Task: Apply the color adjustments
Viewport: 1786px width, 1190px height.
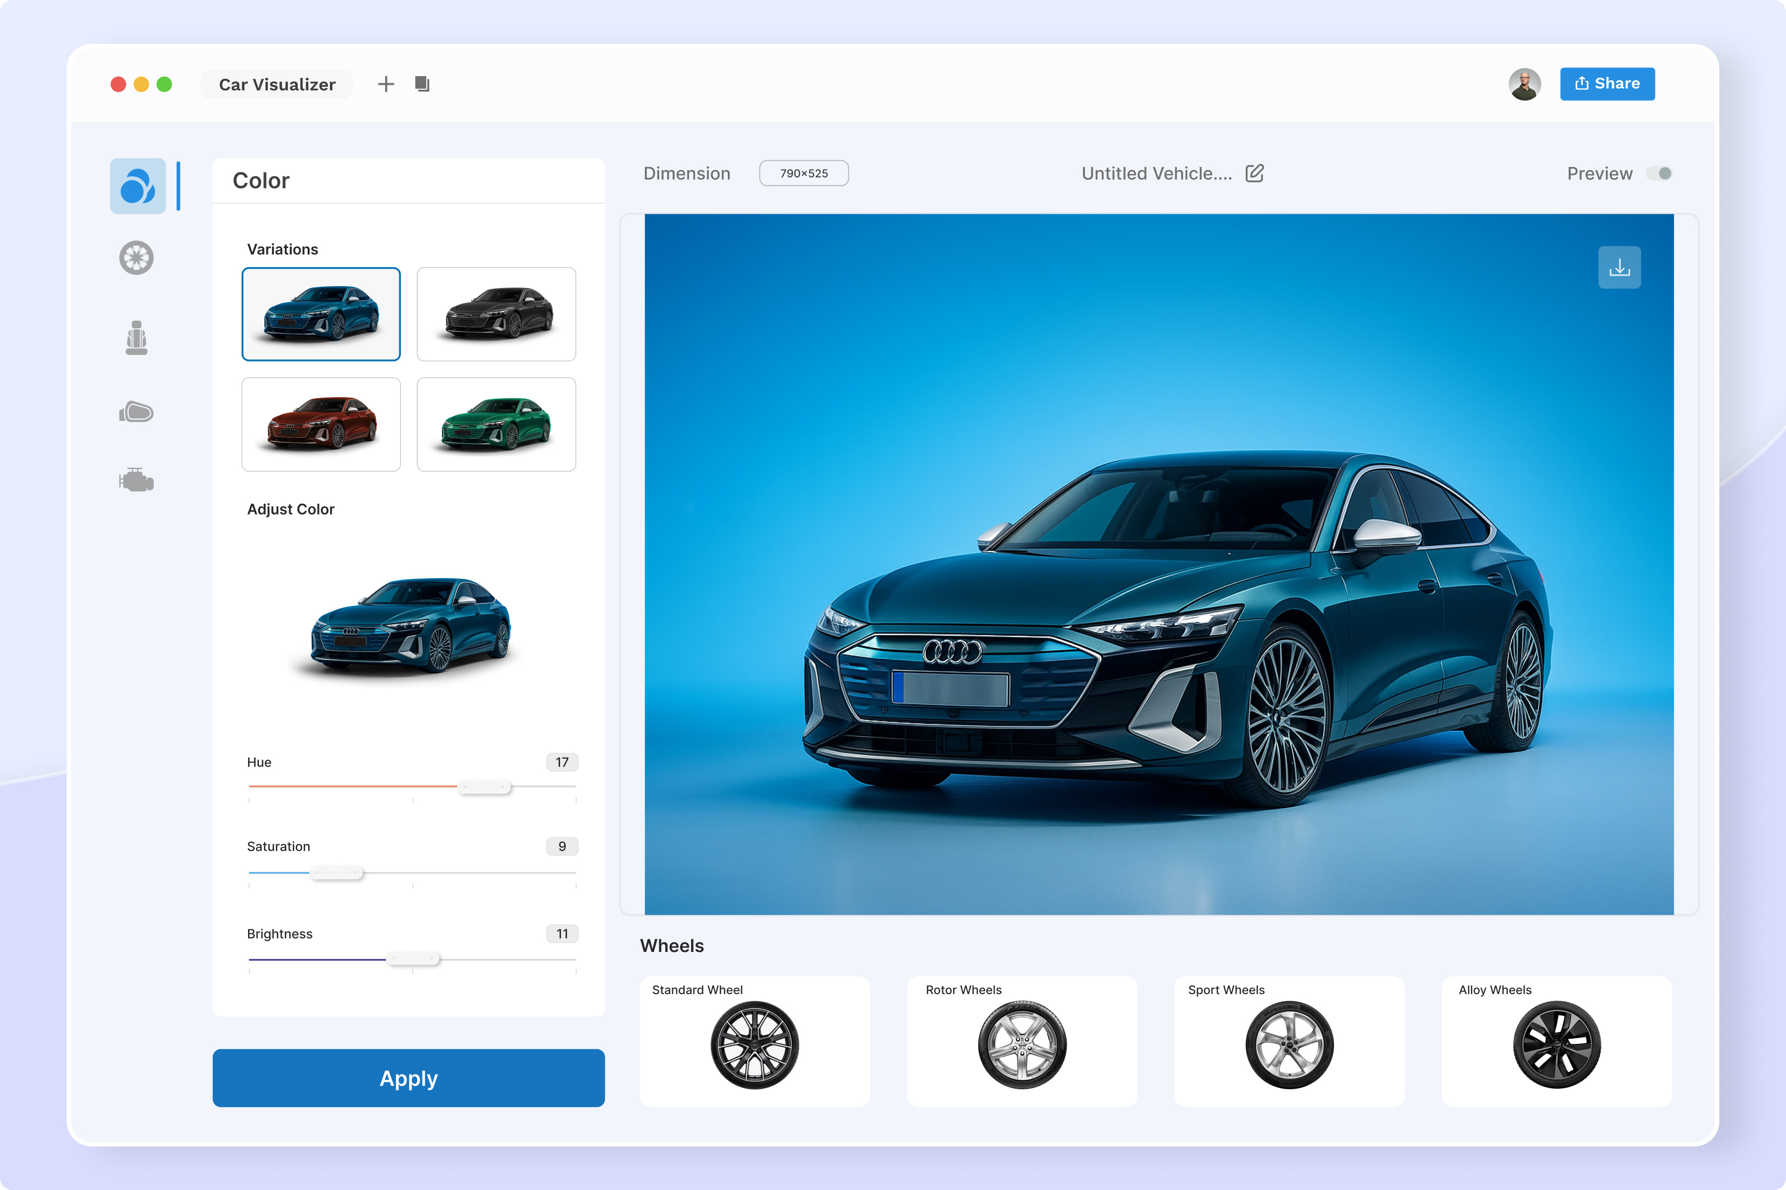Action: (408, 1077)
